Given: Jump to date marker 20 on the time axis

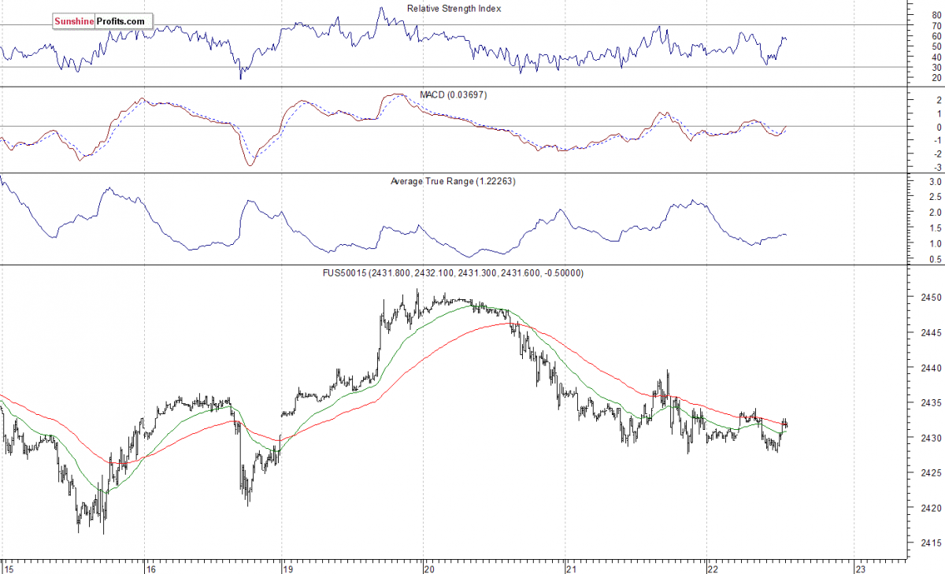Looking at the screenshot, I should tap(430, 567).
